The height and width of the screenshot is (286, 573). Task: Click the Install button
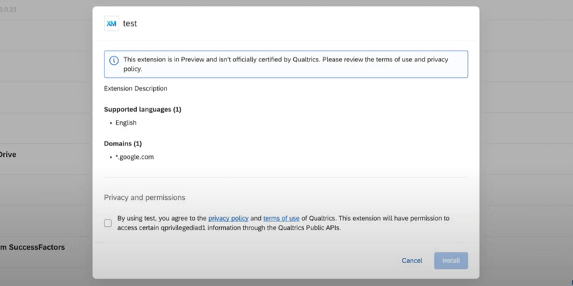(x=450, y=260)
